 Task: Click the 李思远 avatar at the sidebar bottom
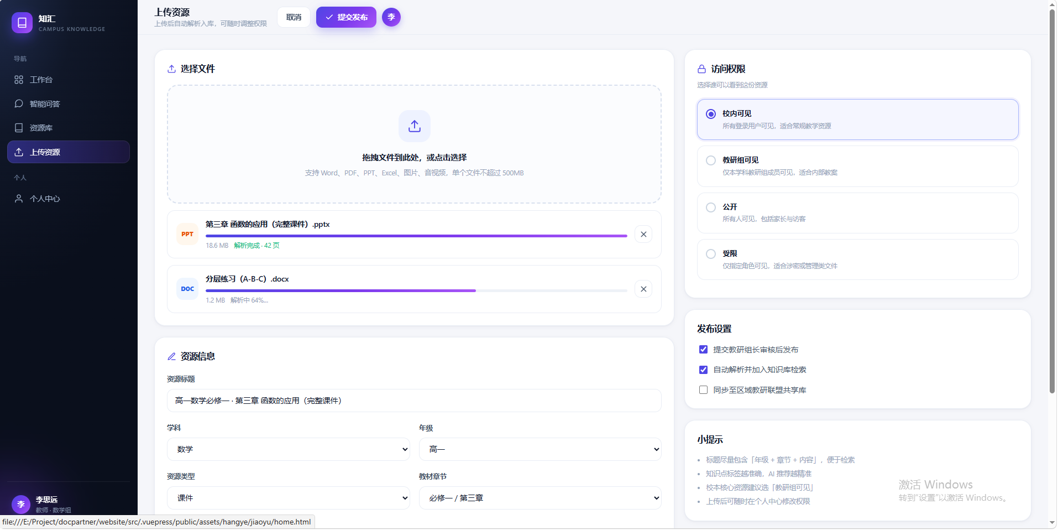pos(21,504)
